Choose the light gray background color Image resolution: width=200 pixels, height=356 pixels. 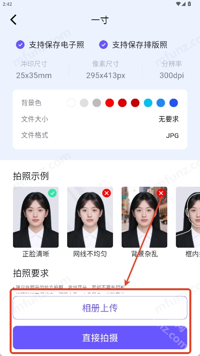pyautogui.click(x=84, y=103)
